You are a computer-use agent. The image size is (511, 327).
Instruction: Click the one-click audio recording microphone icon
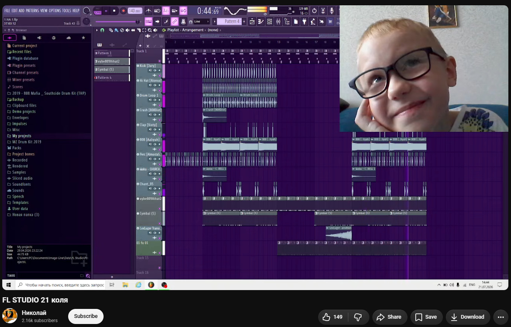pyautogui.click(x=331, y=11)
